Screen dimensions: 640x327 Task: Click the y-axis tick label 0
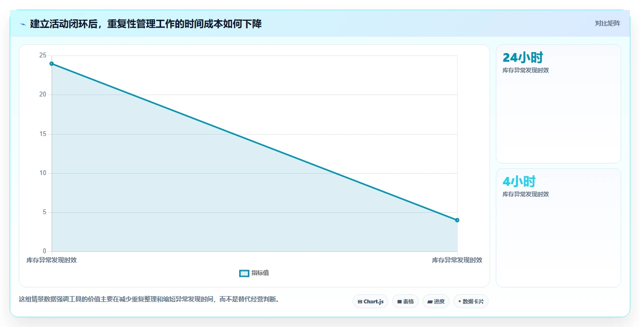point(44,251)
